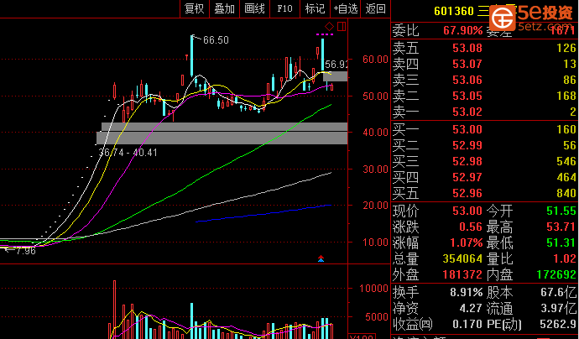Click the tall volume bar in the volume panel
579x339 pixels.
coord(114,310)
